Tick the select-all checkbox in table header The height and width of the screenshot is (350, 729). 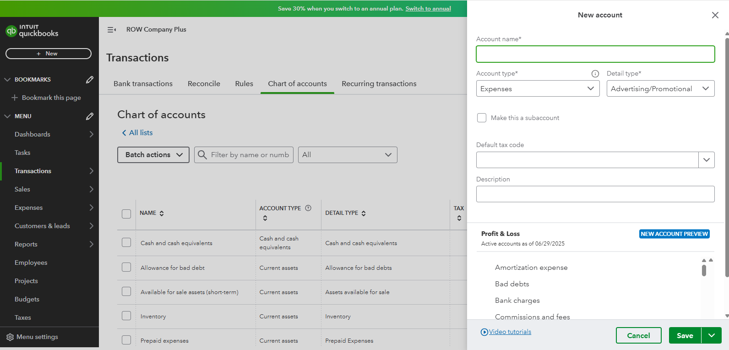[x=126, y=214]
